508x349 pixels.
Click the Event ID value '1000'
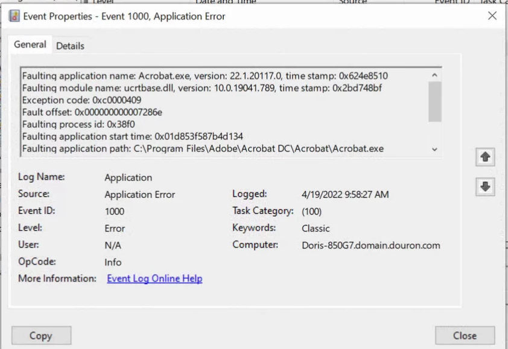[115, 212]
